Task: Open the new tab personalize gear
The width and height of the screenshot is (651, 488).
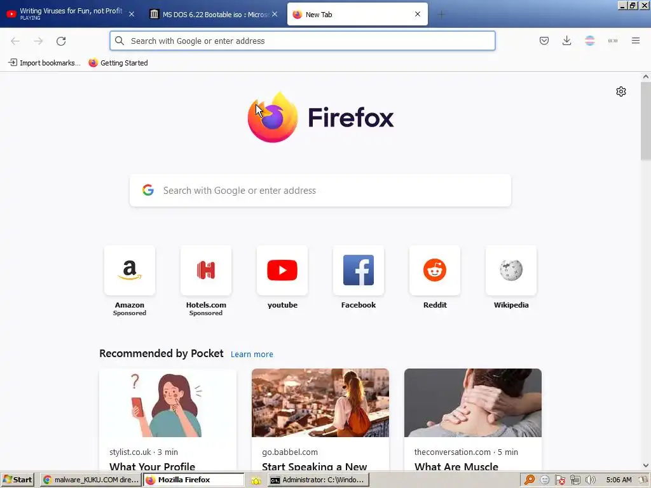Action: [x=620, y=91]
